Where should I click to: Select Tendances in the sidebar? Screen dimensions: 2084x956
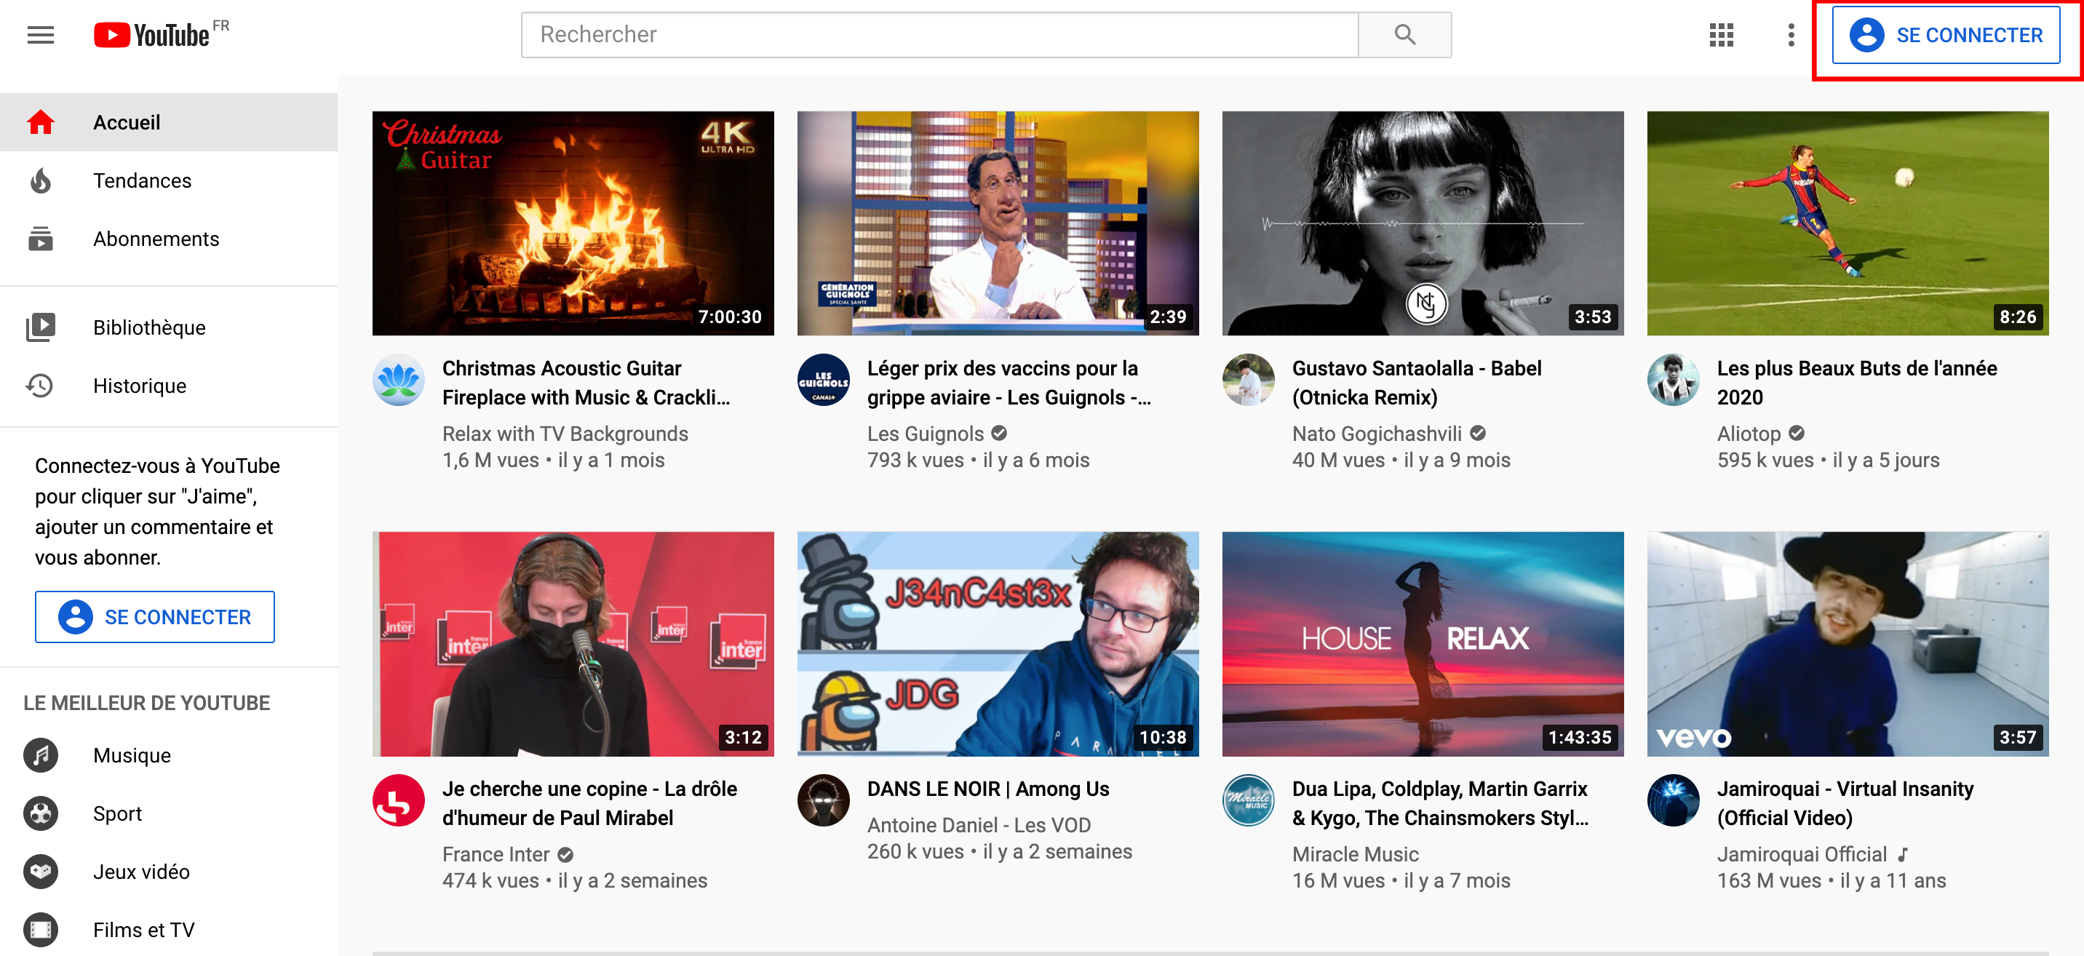[168, 180]
